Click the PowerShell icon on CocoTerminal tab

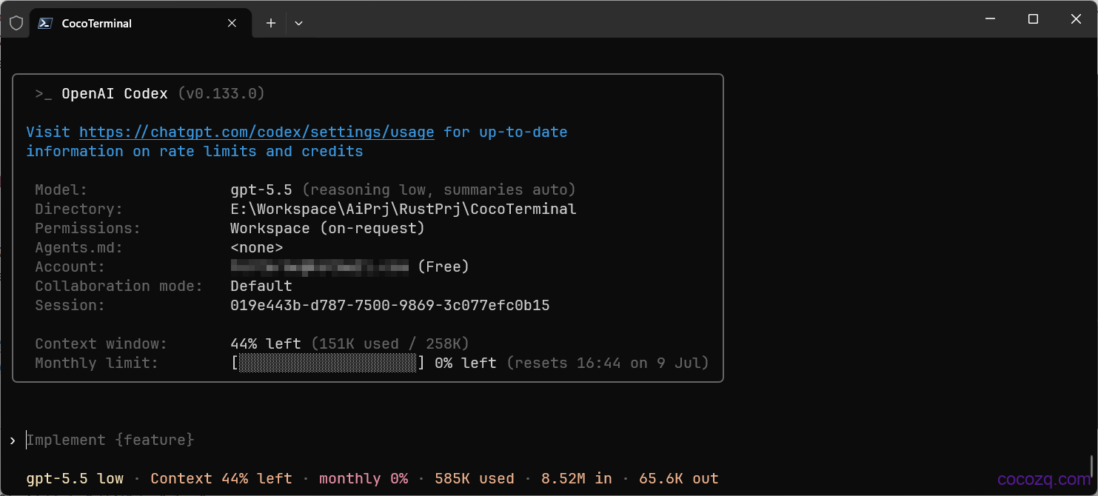pyautogui.click(x=45, y=23)
